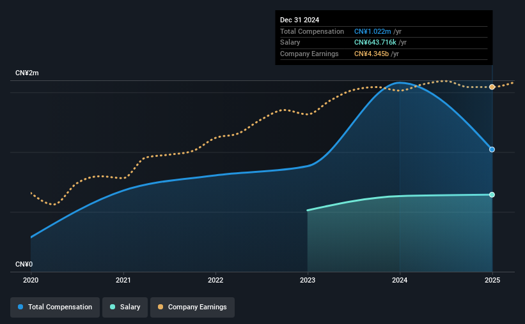This screenshot has width=525, height=324.
Task: Click the Dec 31 2024 tooltip date
Action: coord(300,20)
